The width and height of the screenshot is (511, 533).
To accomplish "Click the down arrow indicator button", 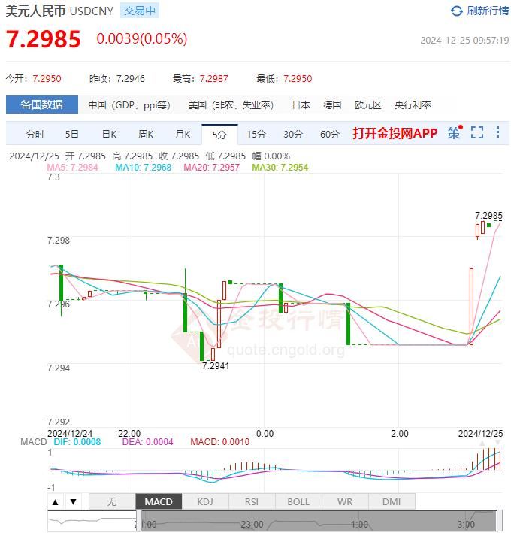I will coord(73,502).
